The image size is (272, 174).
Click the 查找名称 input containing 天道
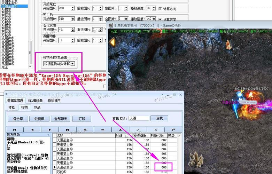[x=139, y=118]
